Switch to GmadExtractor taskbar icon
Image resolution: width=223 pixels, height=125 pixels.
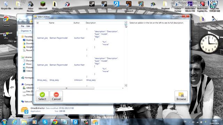click(95, 122)
